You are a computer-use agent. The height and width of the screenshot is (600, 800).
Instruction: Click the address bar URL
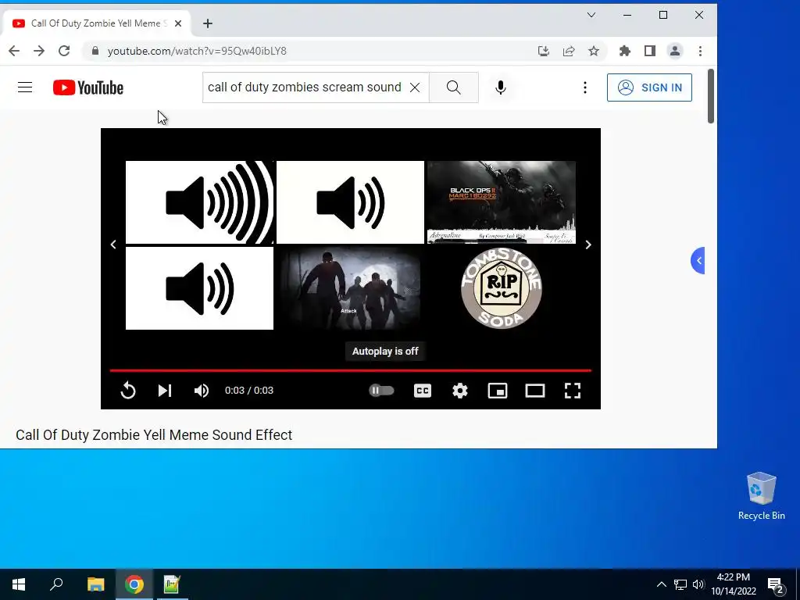click(197, 51)
